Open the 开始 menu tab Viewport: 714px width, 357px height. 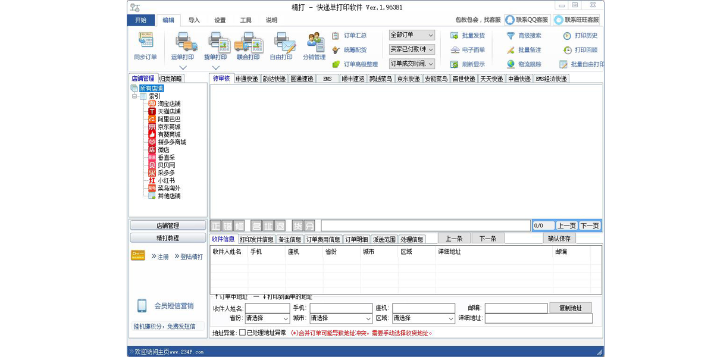pyautogui.click(x=141, y=20)
